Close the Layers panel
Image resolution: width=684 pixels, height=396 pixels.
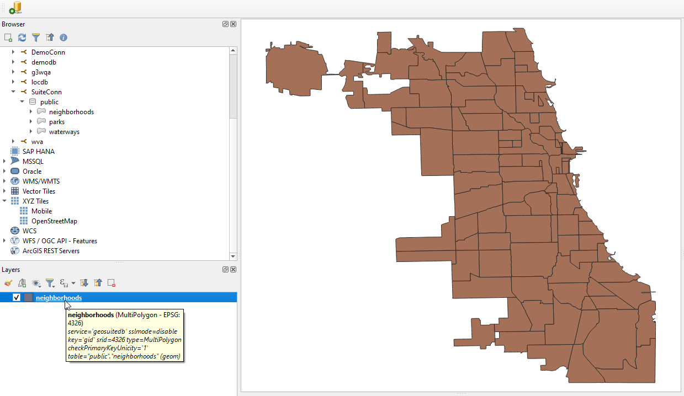click(232, 269)
